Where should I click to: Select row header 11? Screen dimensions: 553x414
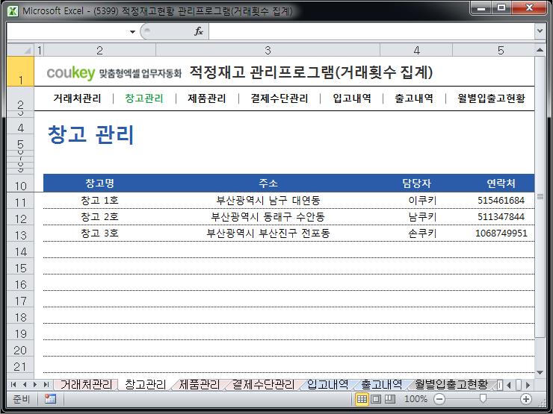pos(20,202)
